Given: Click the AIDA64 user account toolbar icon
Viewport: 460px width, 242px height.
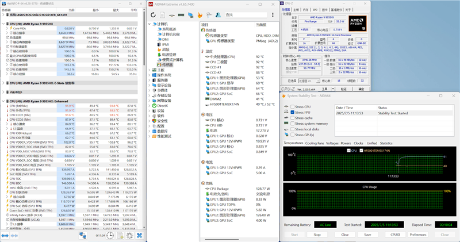Looking at the screenshot, I should (x=218, y=15).
